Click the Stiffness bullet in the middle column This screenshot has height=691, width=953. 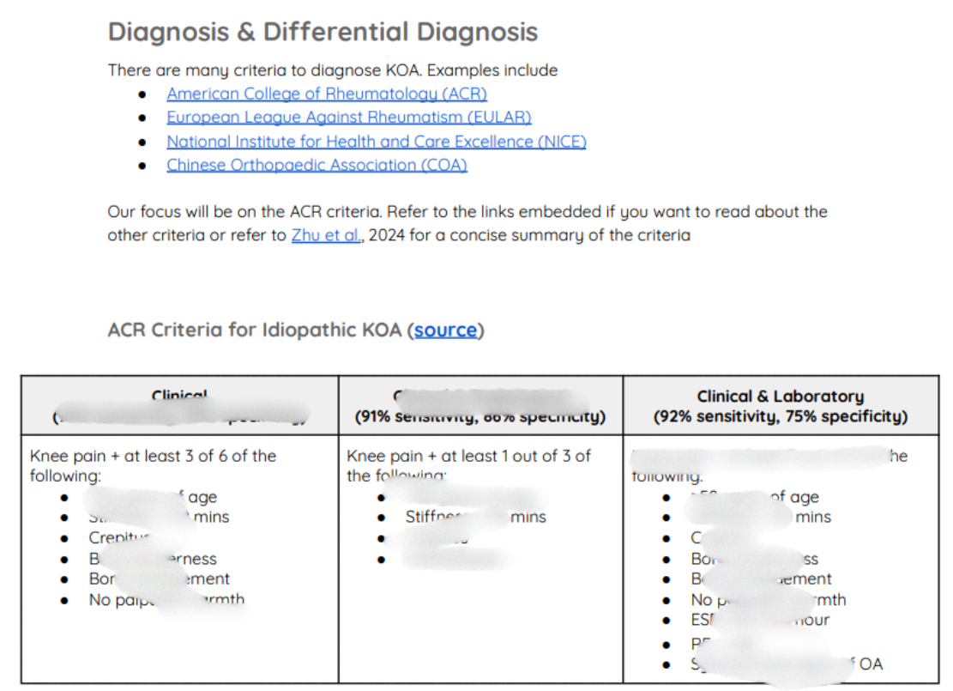[x=433, y=518]
